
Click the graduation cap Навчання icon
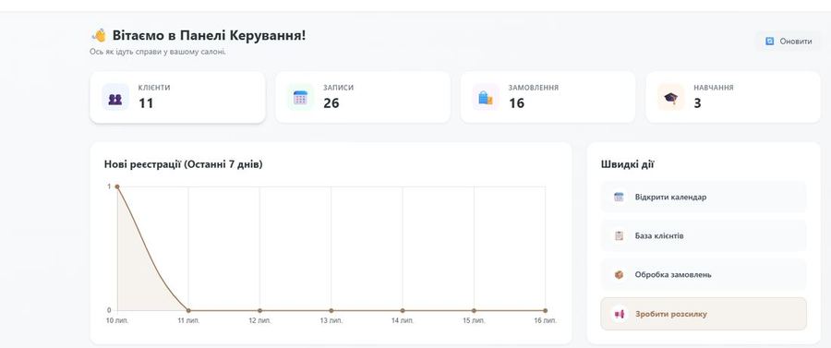coord(671,98)
